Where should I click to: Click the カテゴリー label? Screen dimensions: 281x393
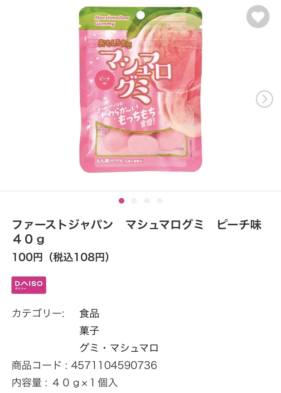38,313
